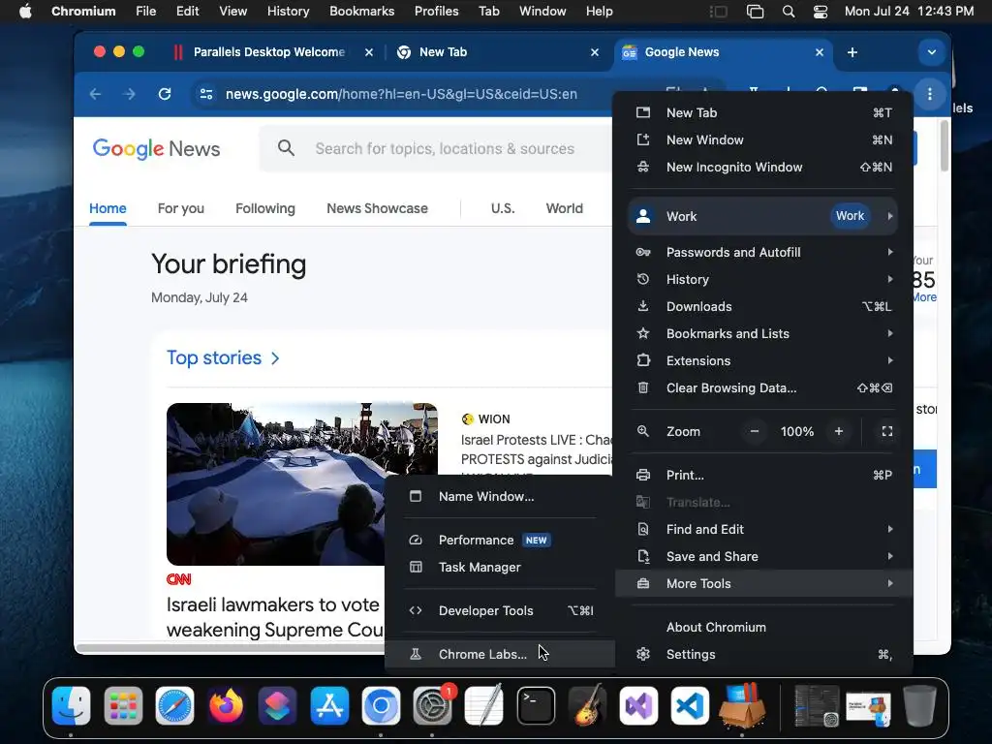Decrease zoom with the minus button
The height and width of the screenshot is (744, 992).
(754, 431)
